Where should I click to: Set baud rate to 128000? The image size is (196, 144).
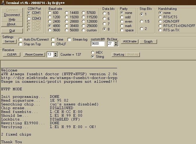tap(83, 21)
